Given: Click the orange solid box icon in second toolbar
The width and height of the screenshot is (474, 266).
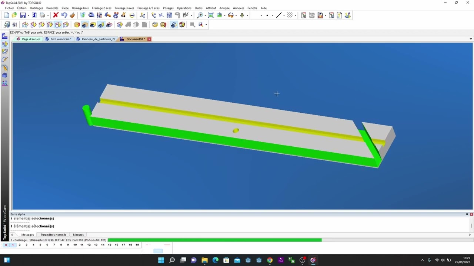Looking at the screenshot, I should click(77, 25).
